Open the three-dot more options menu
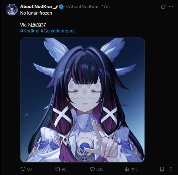This screenshot has height=175, width=178. (171, 7)
